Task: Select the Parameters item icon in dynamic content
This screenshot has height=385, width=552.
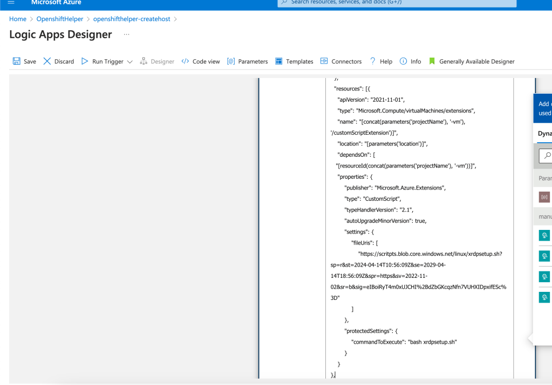Action: click(544, 197)
